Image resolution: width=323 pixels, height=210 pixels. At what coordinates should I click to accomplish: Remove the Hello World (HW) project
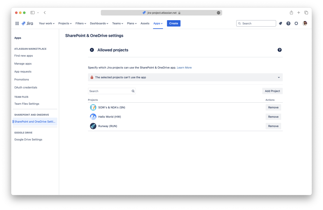pyautogui.click(x=273, y=117)
